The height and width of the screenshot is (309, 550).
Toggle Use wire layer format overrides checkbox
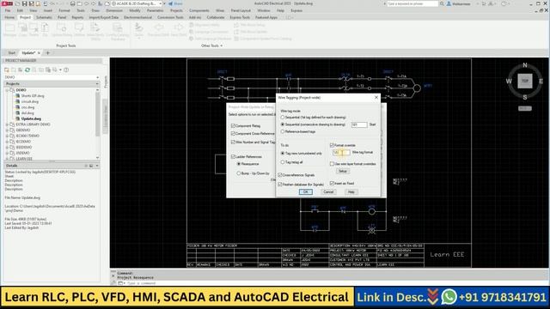point(332,164)
